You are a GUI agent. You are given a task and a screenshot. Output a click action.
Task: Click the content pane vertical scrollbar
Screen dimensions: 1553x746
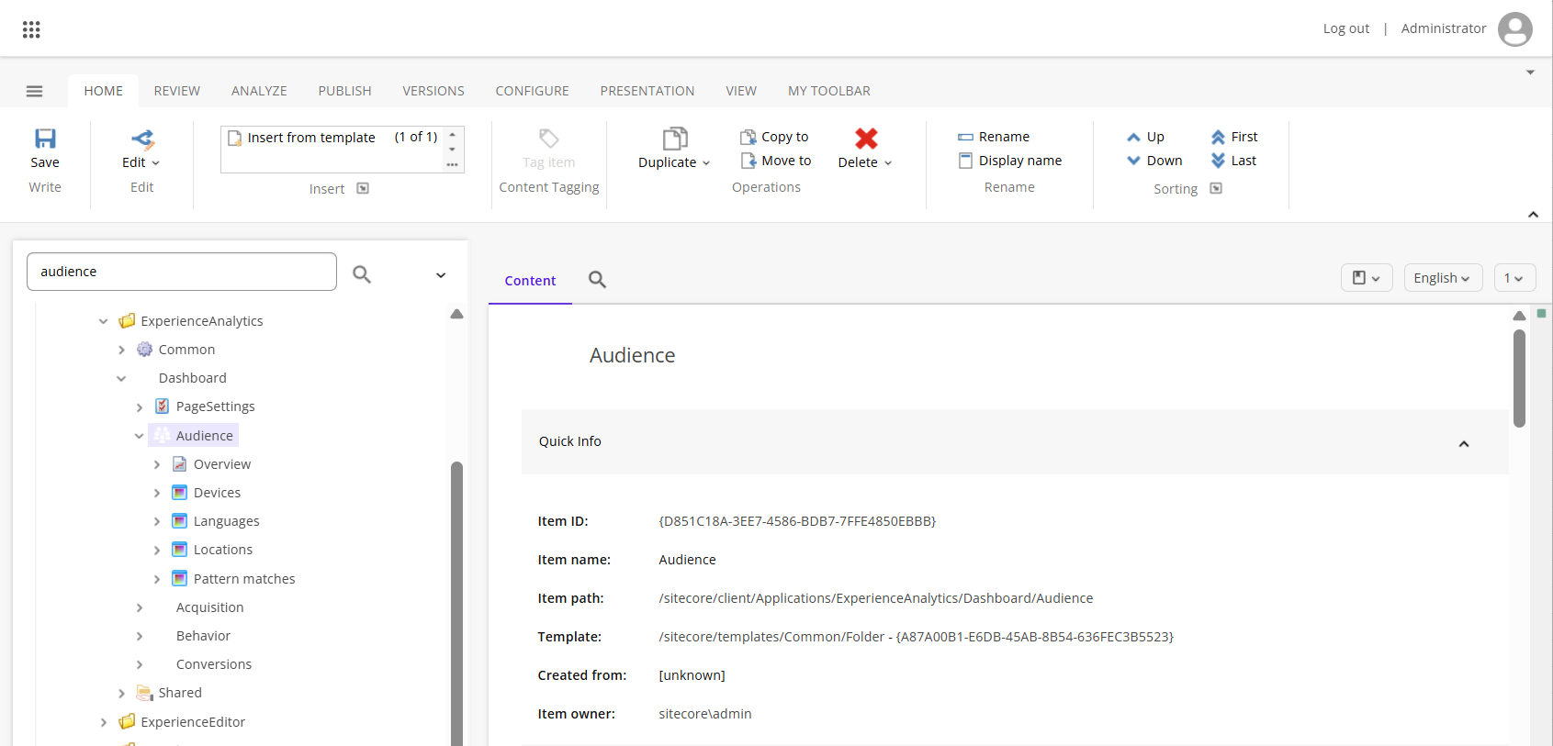coord(1519,378)
